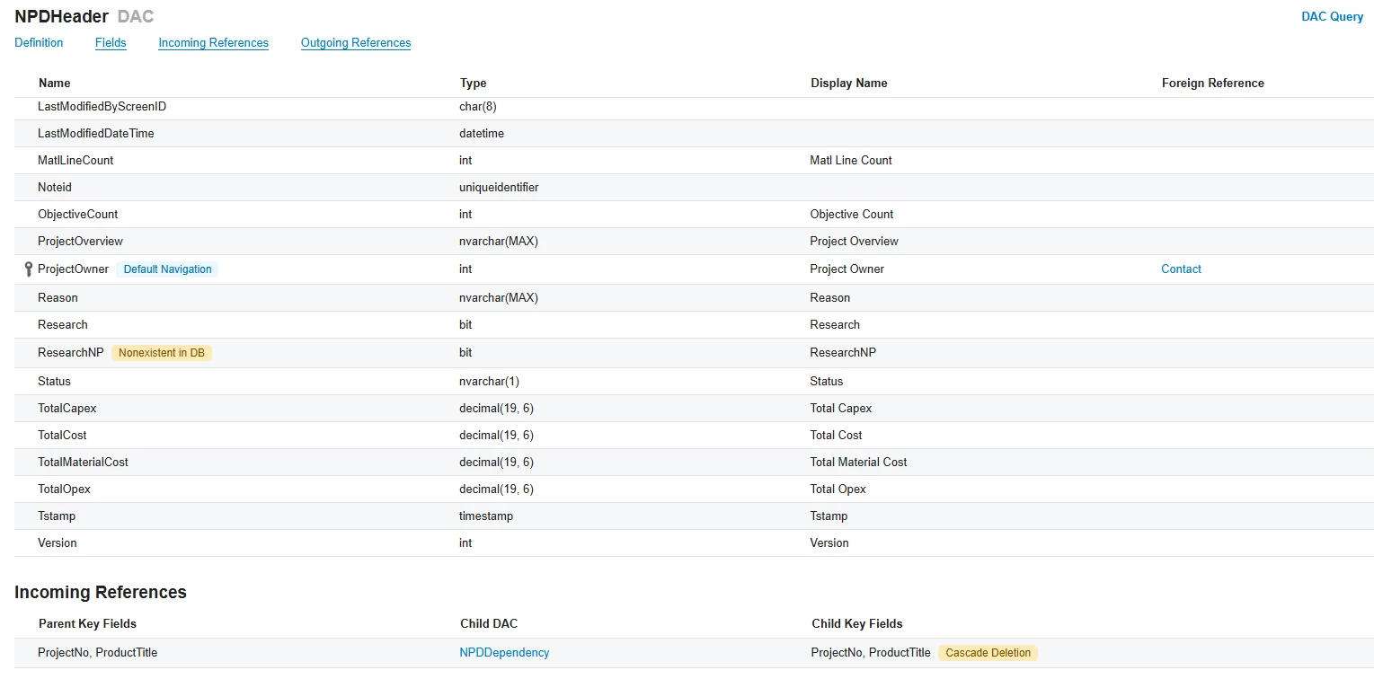
Task: Switch to the Fields section
Action: [x=110, y=42]
